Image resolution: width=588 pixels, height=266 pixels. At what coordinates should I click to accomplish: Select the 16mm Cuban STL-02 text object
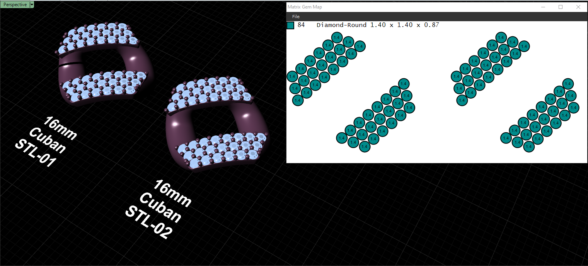(x=158, y=209)
